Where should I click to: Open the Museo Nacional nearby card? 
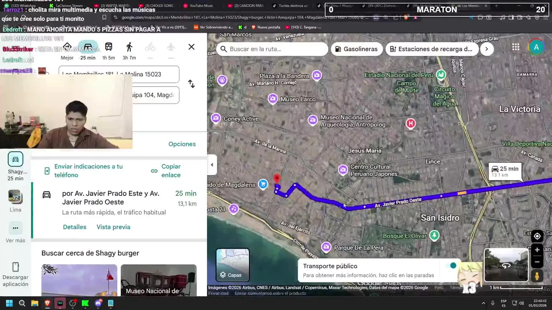(159, 280)
